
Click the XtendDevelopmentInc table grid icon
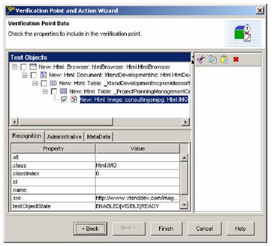(x=53, y=83)
